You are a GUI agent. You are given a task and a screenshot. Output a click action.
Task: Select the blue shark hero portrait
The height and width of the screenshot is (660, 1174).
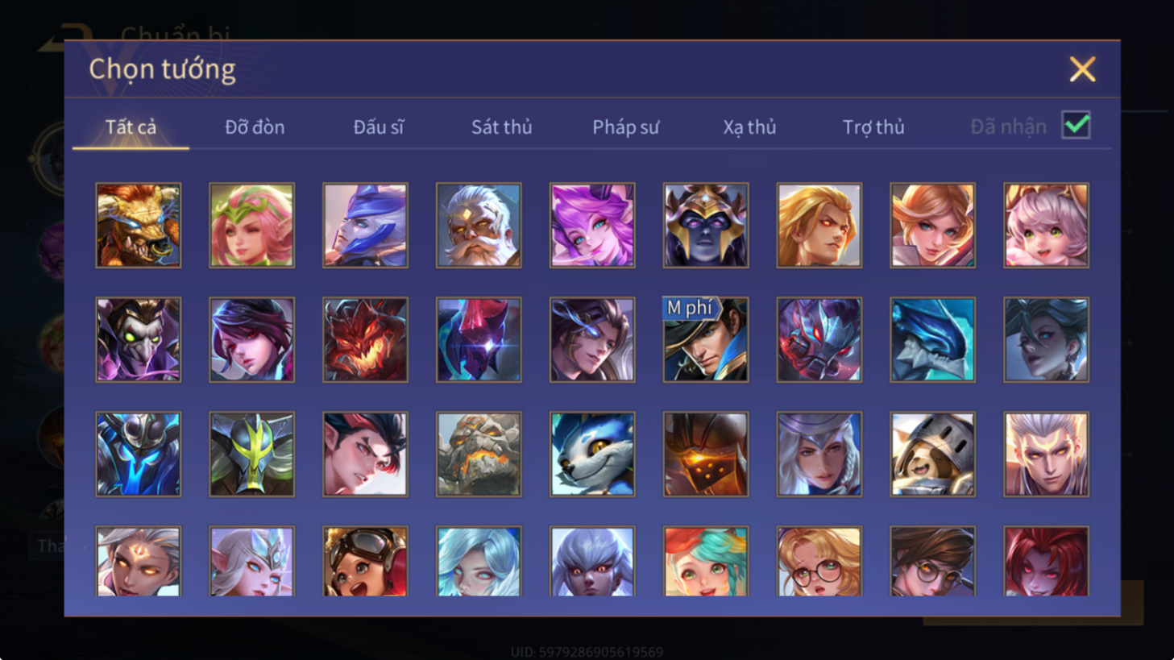[933, 339]
